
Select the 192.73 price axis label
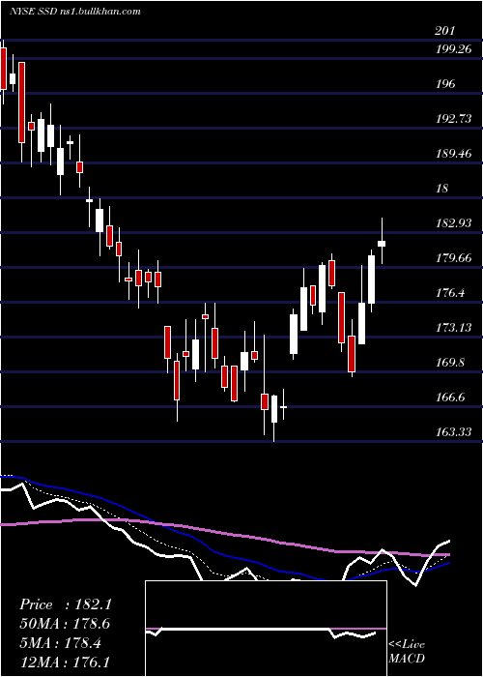(x=453, y=119)
